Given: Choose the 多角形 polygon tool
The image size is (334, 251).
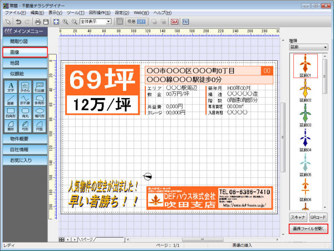Looking at the screenshot, I should (x=39, y=100).
